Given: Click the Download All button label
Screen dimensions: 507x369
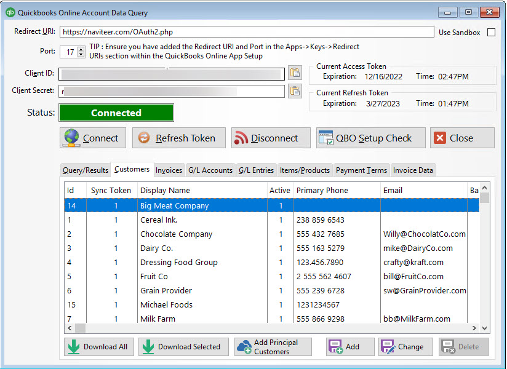Looking at the screenshot, I should tap(105, 347).
